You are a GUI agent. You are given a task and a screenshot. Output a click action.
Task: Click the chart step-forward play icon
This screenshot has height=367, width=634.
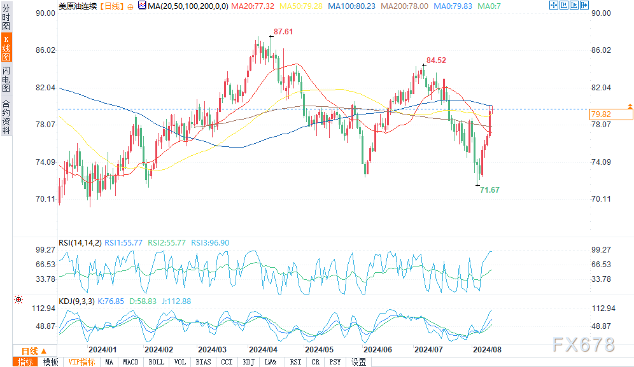click(x=574, y=5)
